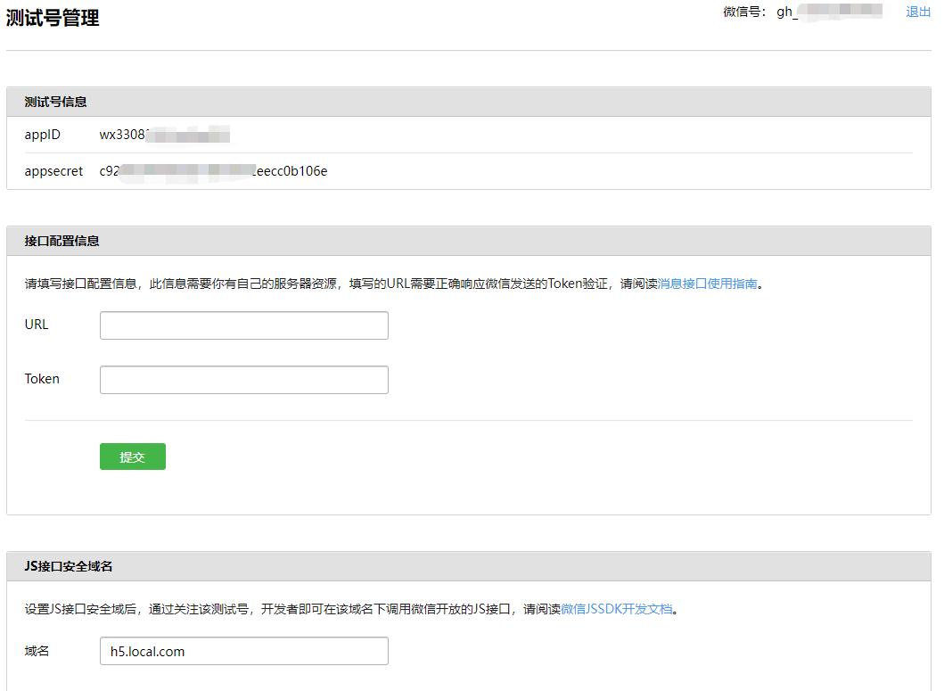The height and width of the screenshot is (691, 944).
Task: Select the appID value starting with wx330
Action: coord(165,136)
